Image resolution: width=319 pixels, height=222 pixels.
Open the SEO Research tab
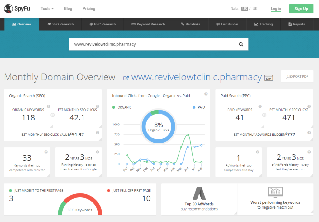pyautogui.click(x=60, y=24)
